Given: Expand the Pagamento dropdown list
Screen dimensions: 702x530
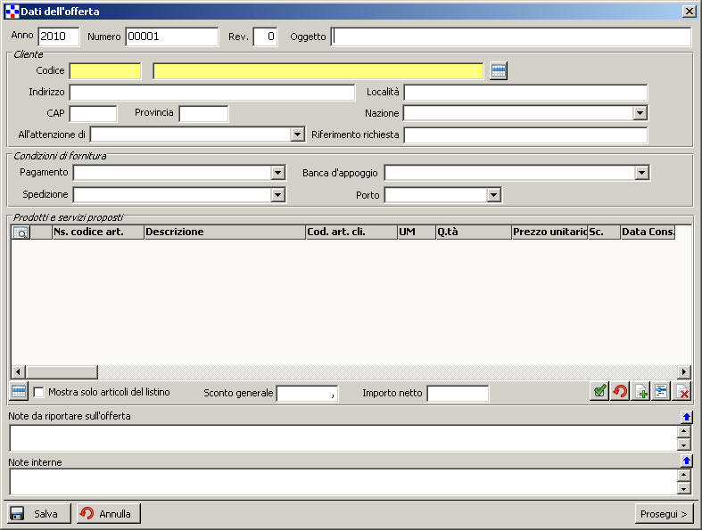Looking at the screenshot, I should 277,173.
